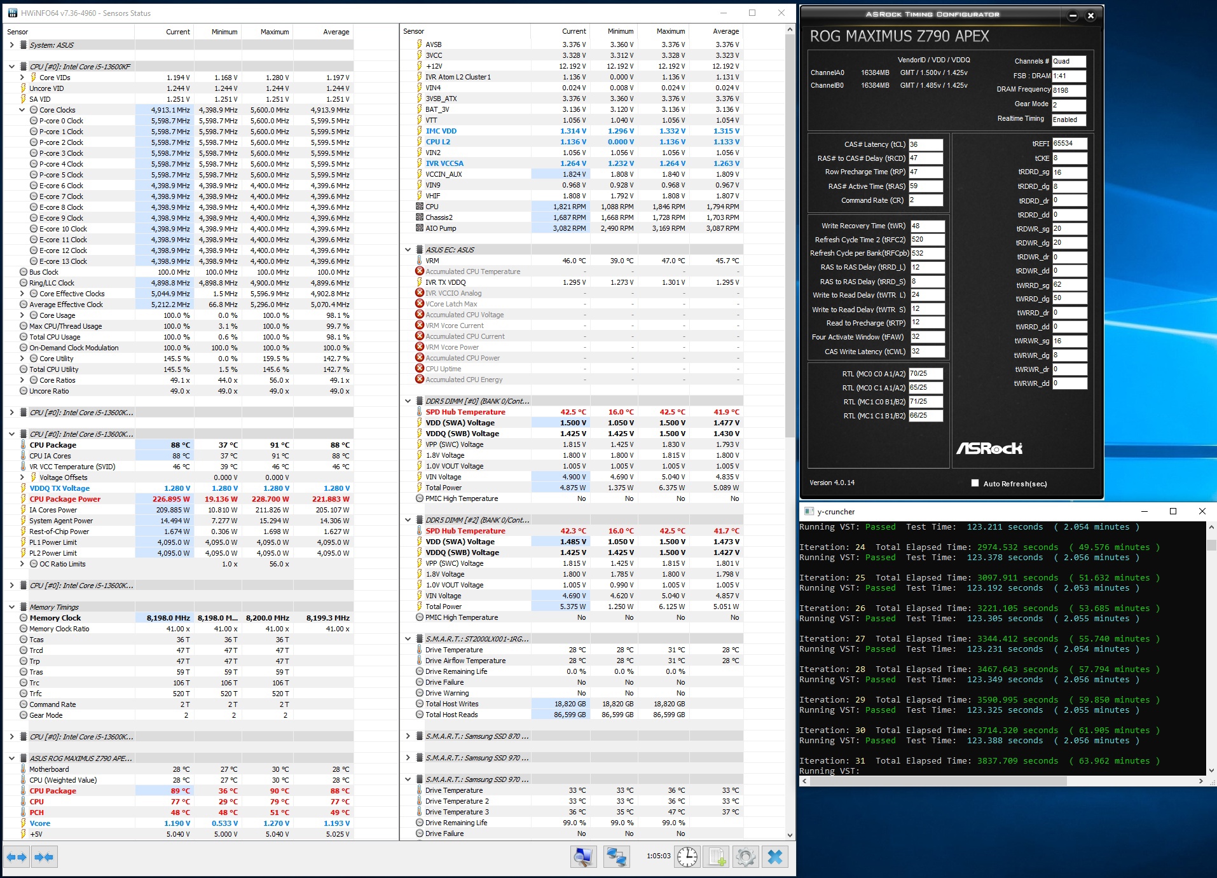The image size is (1217, 878).
Task: Click the networked computers icon
Action: coord(616,857)
